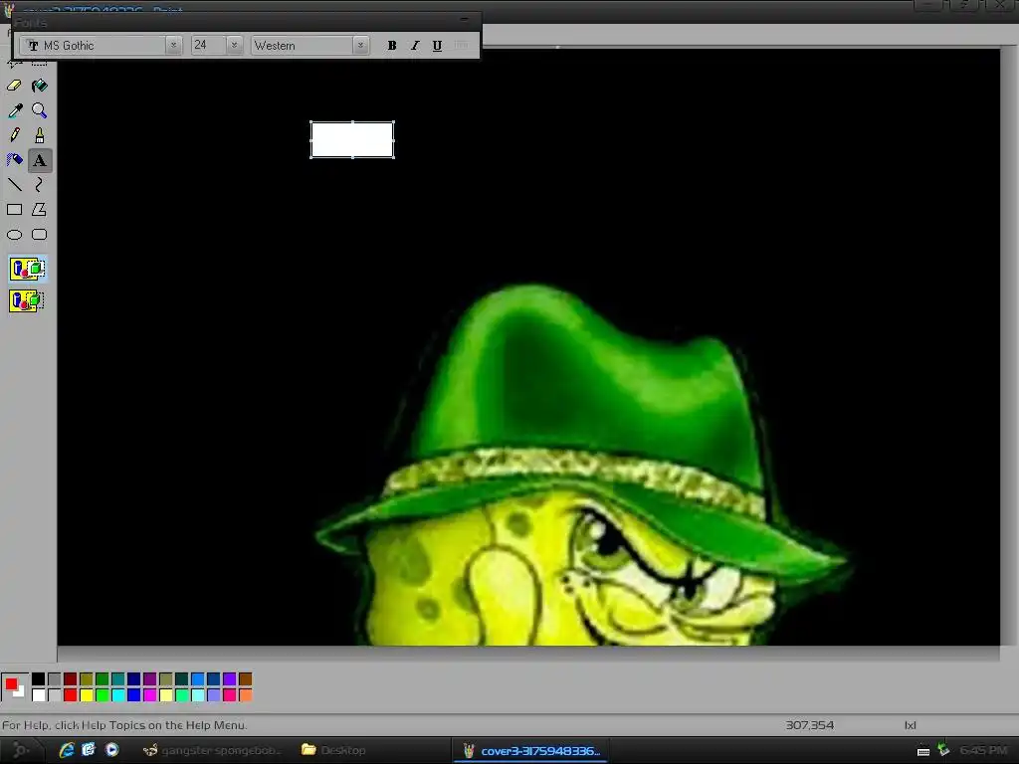Pick the black color swatch
Screen dimensions: 1019x764
(x=39, y=679)
